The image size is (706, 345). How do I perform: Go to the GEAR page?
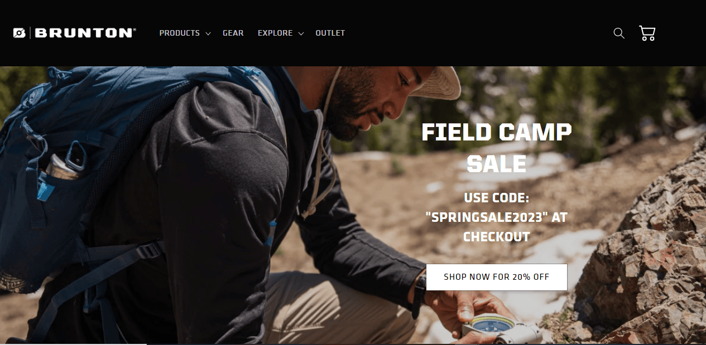click(233, 33)
